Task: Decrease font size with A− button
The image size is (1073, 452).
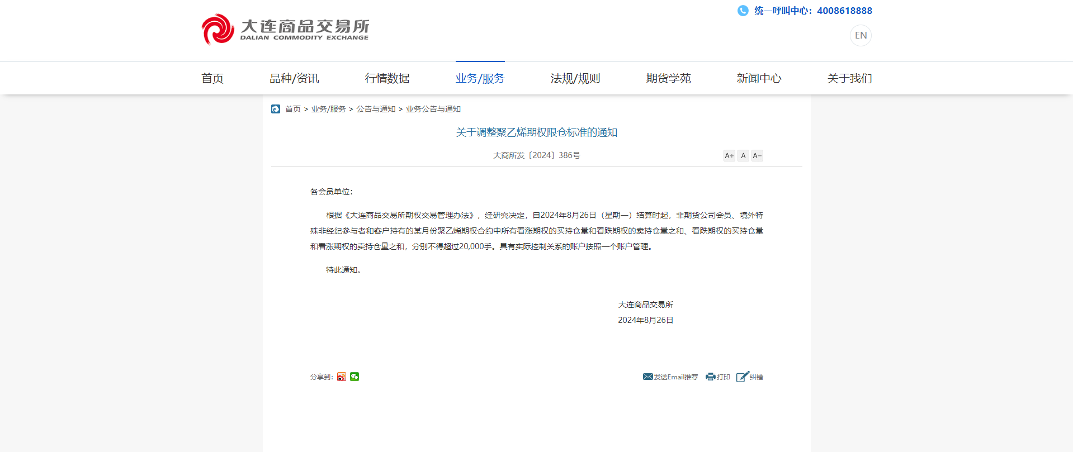Action: [x=757, y=156]
